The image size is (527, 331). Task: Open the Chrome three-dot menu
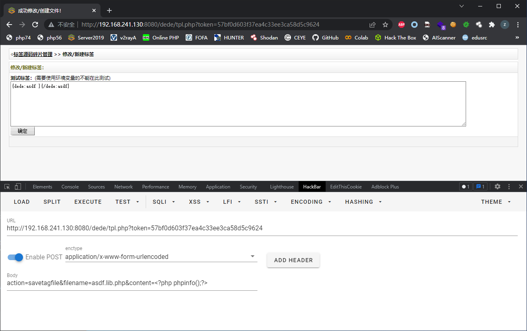pos(518,25)
